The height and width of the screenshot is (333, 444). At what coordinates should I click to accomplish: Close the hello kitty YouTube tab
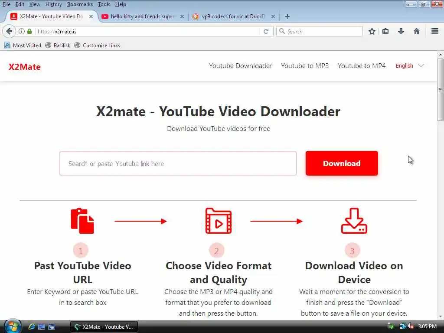tap(182, 16)
